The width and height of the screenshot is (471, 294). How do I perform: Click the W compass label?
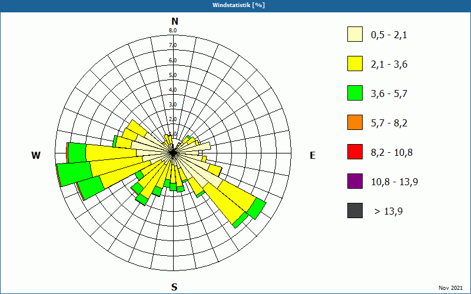(36, 155)
